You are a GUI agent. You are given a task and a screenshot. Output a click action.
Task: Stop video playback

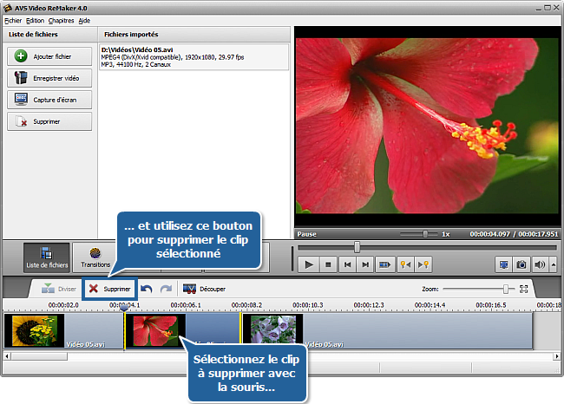click(x=328, y=264)
